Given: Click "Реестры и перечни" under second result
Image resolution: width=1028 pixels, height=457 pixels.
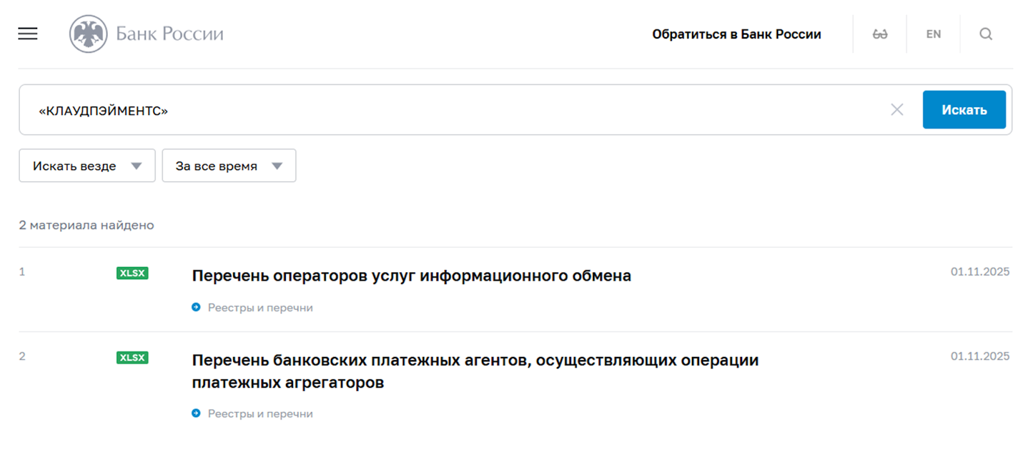Looking at the screenshot, I should coord(260,414).
